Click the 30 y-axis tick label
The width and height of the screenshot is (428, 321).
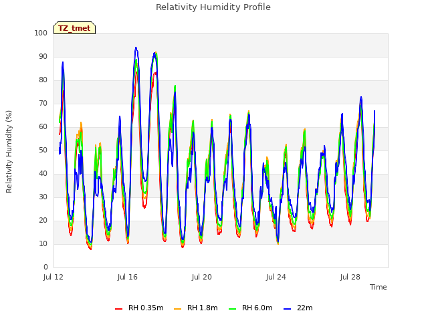(x=43, y=197)
